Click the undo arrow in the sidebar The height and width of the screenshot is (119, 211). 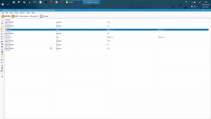point(2,20)
